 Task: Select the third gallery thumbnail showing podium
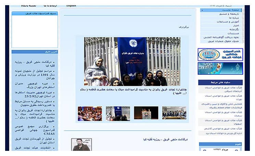pos(146,113)
